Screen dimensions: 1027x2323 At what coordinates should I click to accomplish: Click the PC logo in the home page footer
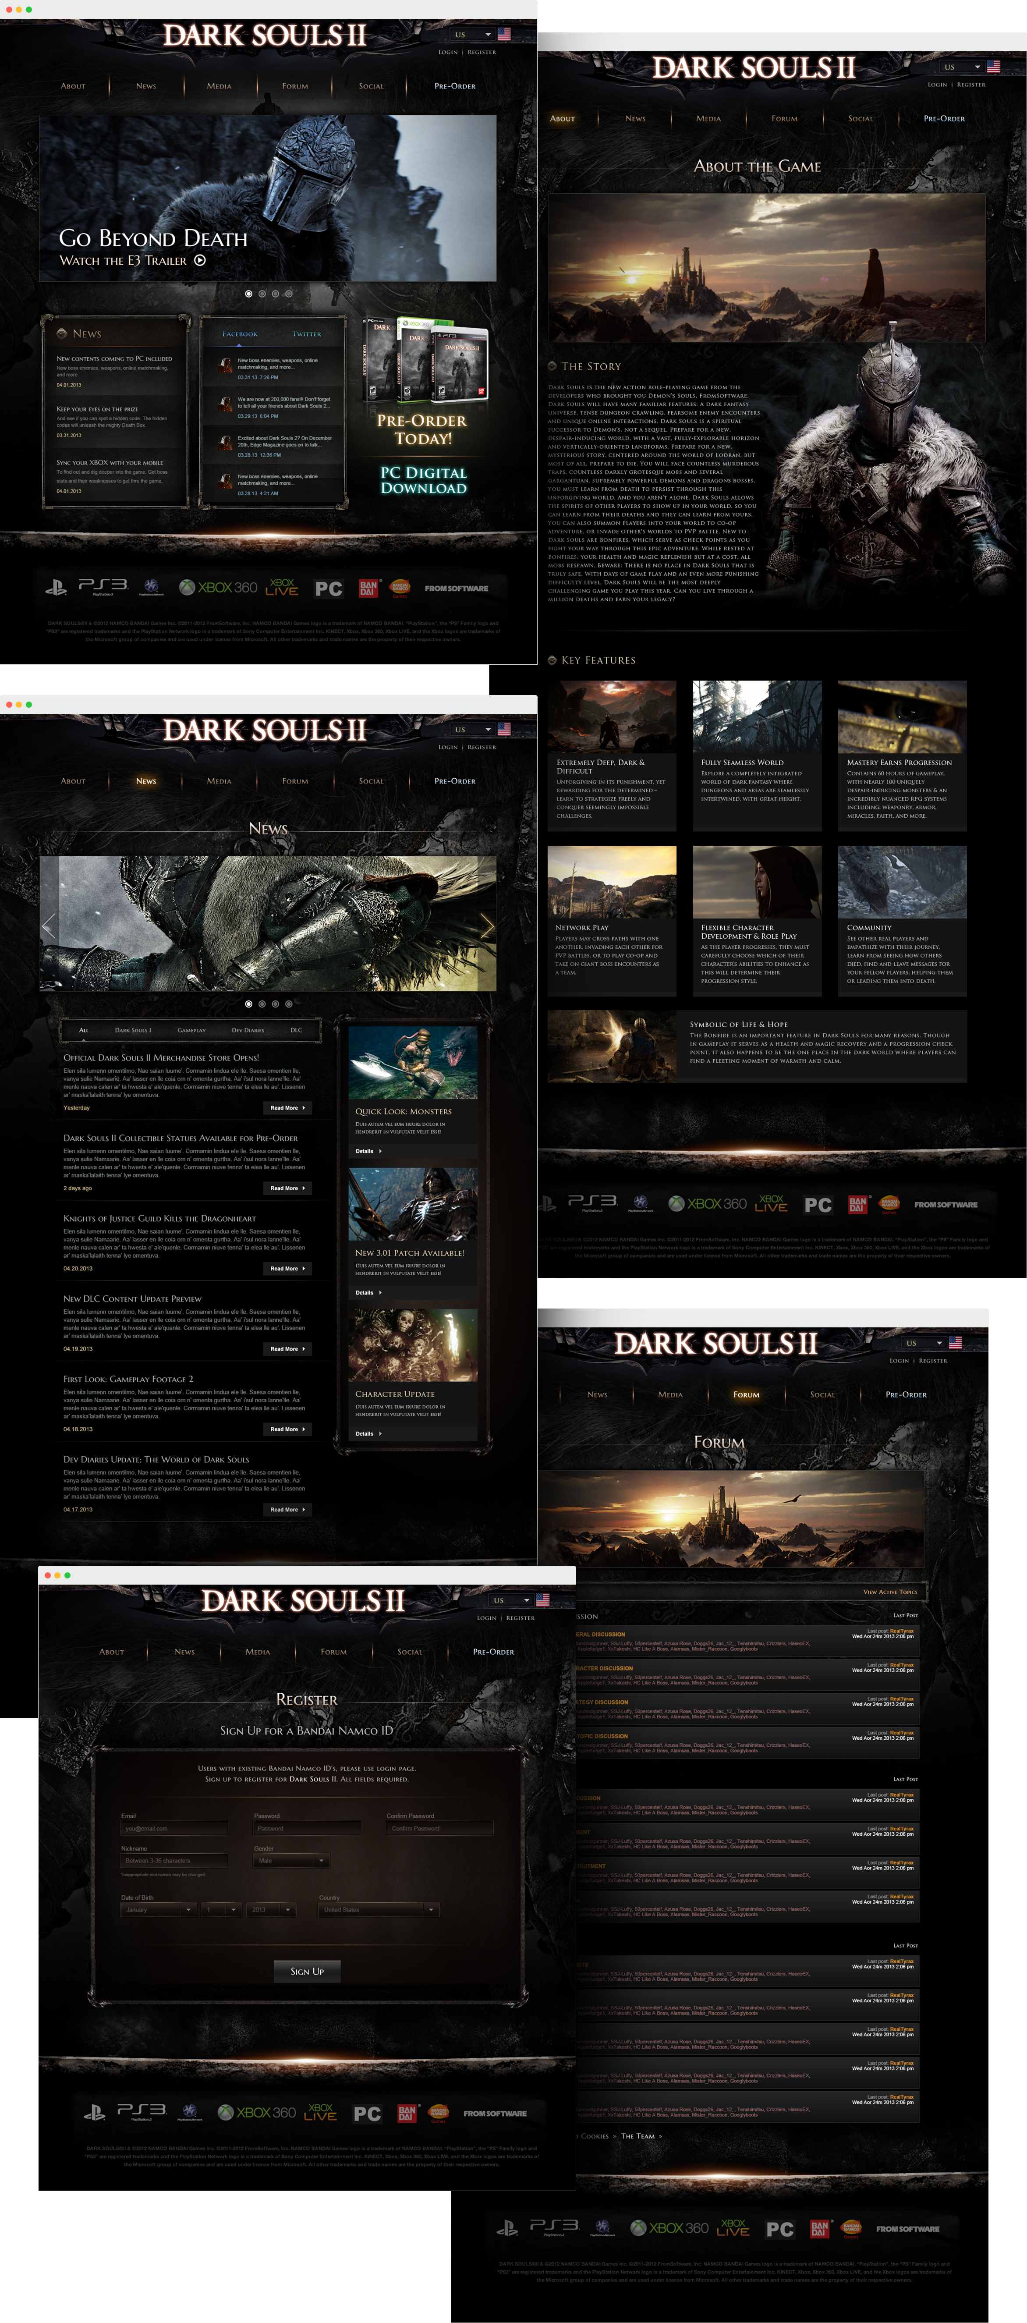coord(329,589)
